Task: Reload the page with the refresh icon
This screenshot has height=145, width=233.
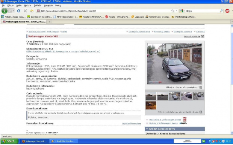Action: click(x=19, y=11)
